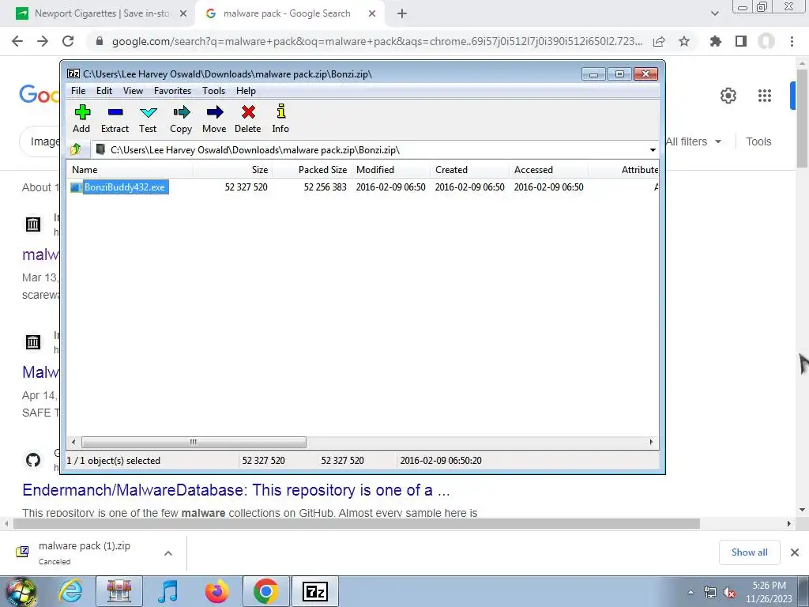The image size is (809, 607).
Task: Click the left scroll arrow in 7-Zip list
Action: pos(73,442)
